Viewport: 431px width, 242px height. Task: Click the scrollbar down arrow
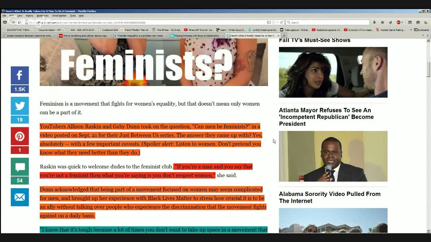click(x=428, y=231)
